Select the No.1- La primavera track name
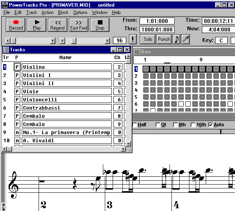235x211 pixels. coord(67,132)
